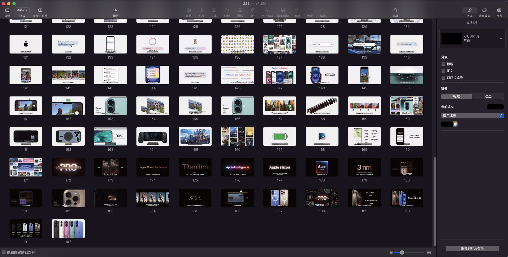Enable the 标题 appearance checkbox
The width and height of the screenshot is (508, 257).
[443, 64]
